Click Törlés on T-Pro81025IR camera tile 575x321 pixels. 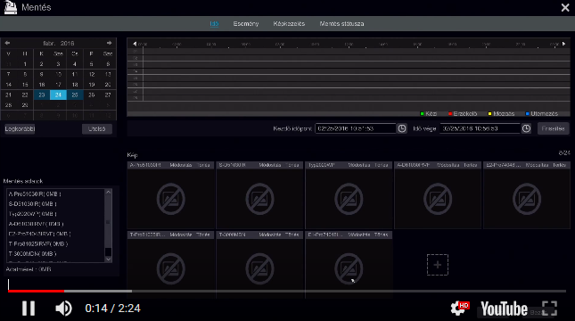(203, 235)
